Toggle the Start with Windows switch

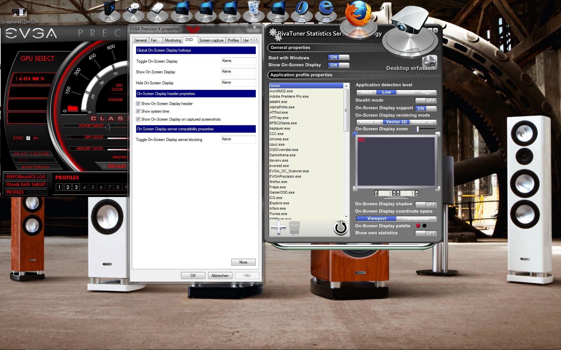[339, 57]
